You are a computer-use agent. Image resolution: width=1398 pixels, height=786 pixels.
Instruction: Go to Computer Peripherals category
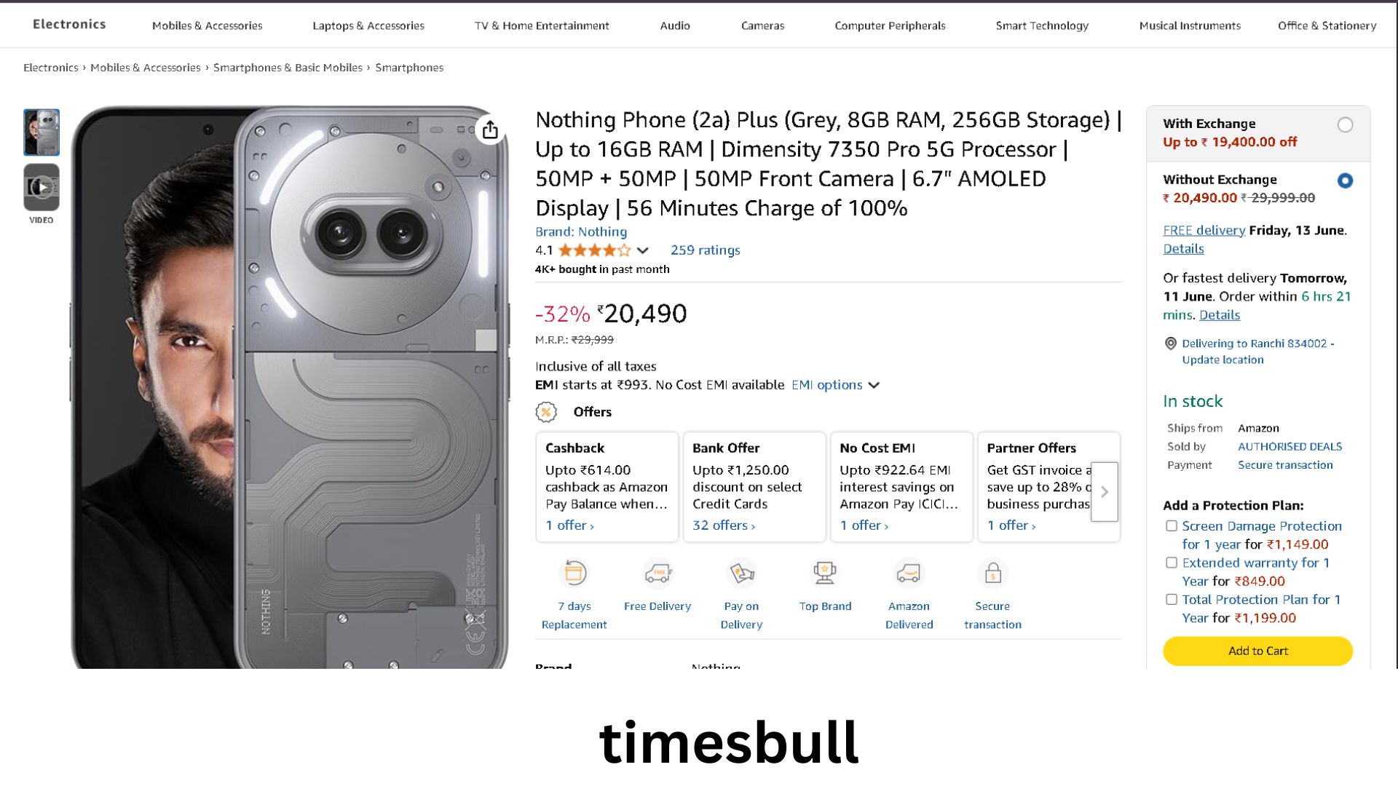(x=890, y=25)
